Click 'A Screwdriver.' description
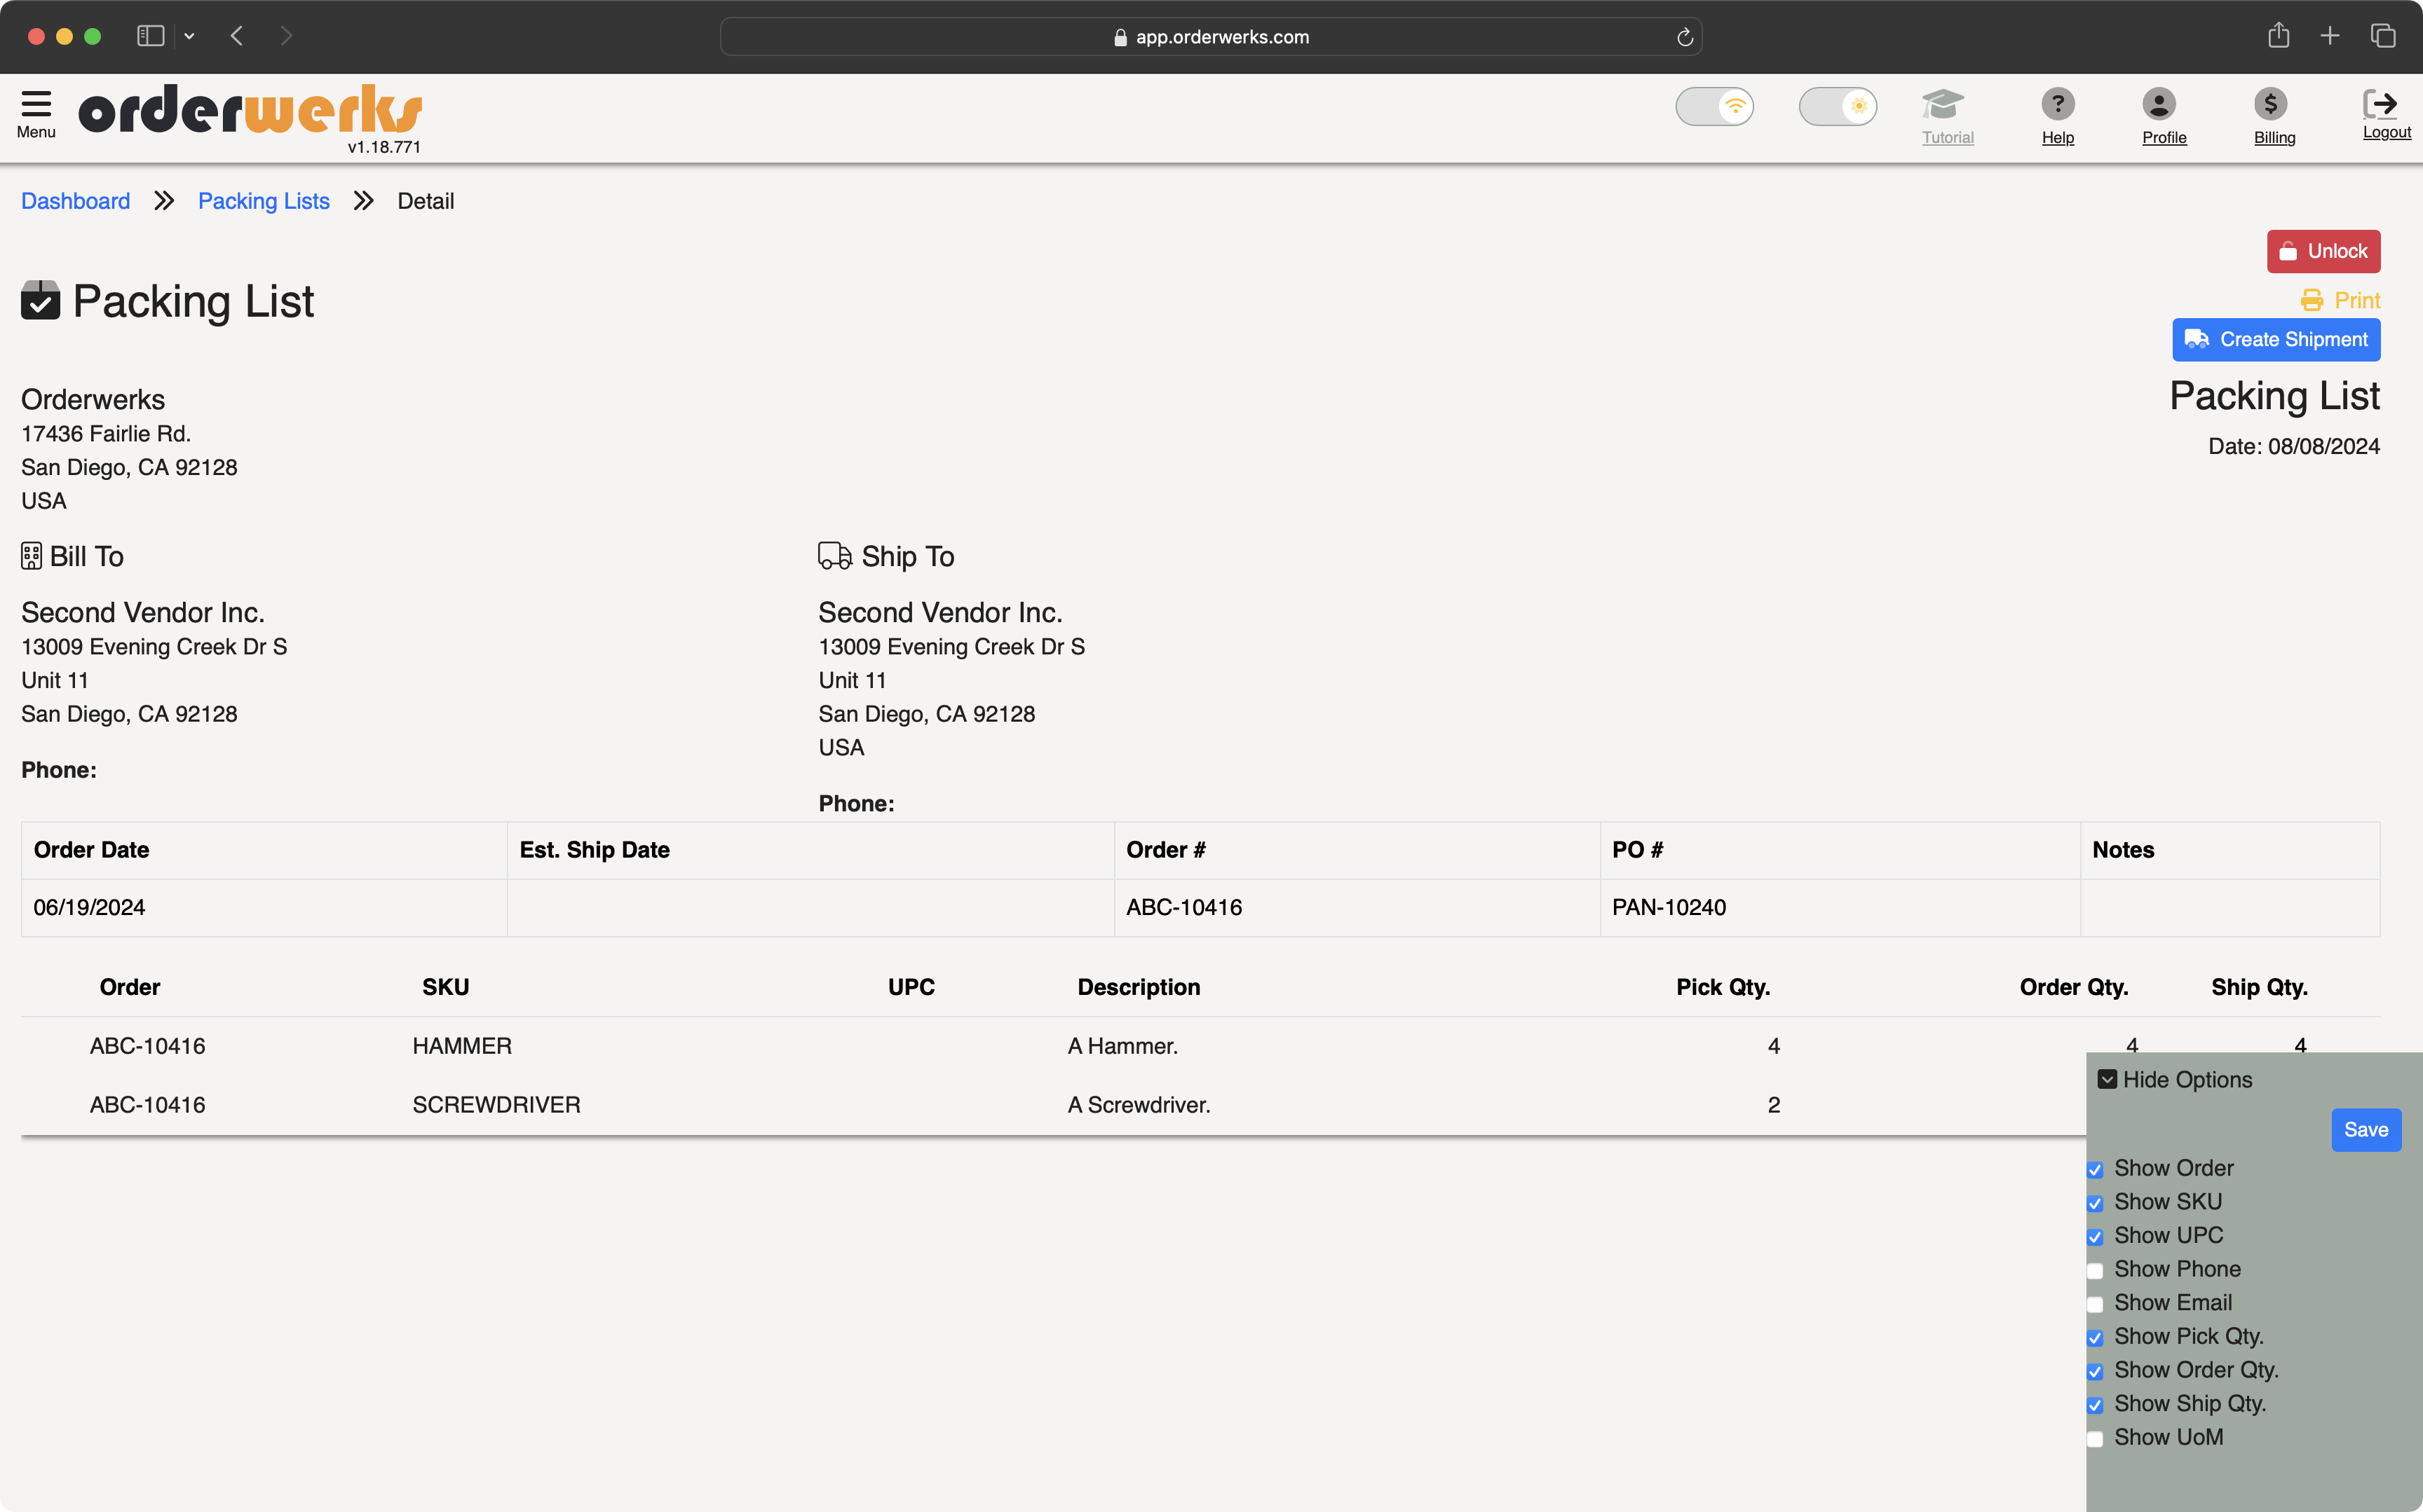This screenshot has height=1512, width=2423. point(1139,1105)
